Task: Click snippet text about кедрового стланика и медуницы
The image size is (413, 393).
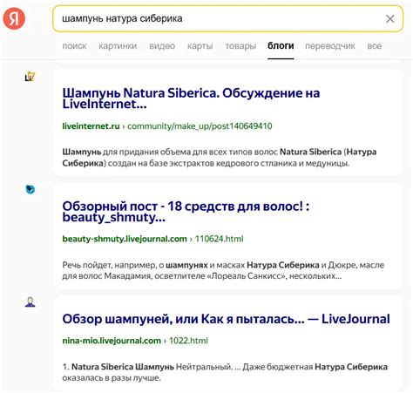Action: point(220,158)
